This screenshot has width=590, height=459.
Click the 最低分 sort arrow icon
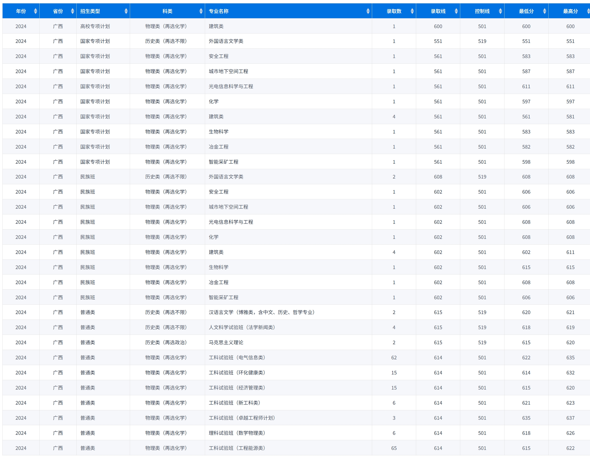[x=544, y=11]
